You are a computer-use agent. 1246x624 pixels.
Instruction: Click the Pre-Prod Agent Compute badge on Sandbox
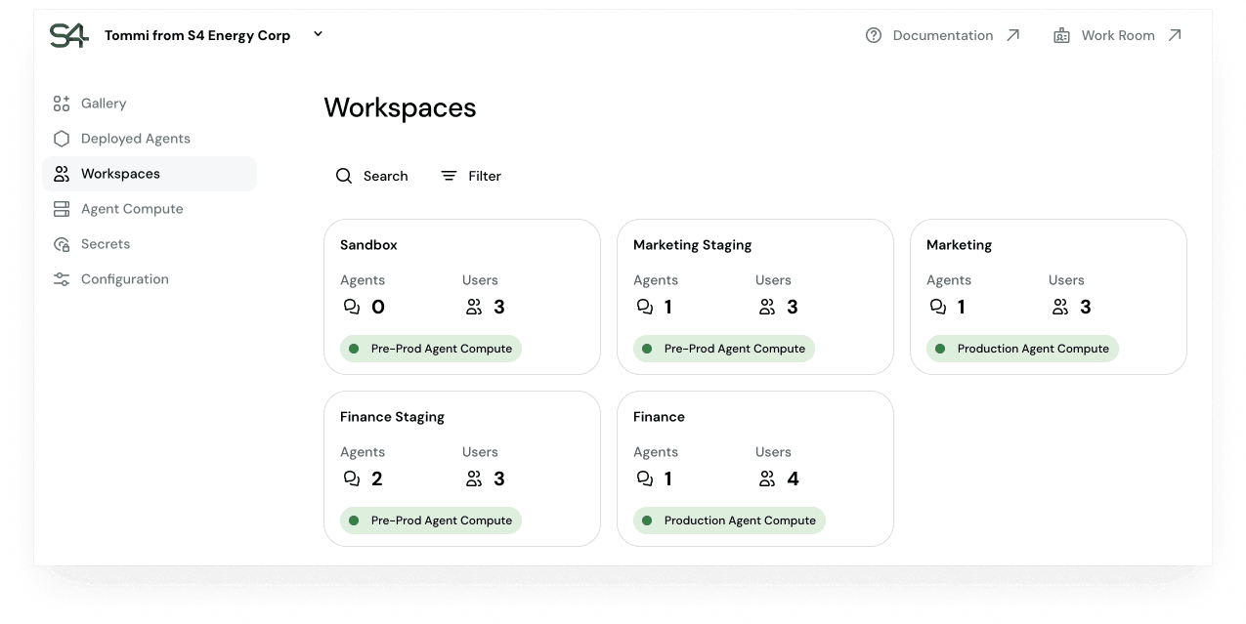pyautogui.click(x=430, y=349)
